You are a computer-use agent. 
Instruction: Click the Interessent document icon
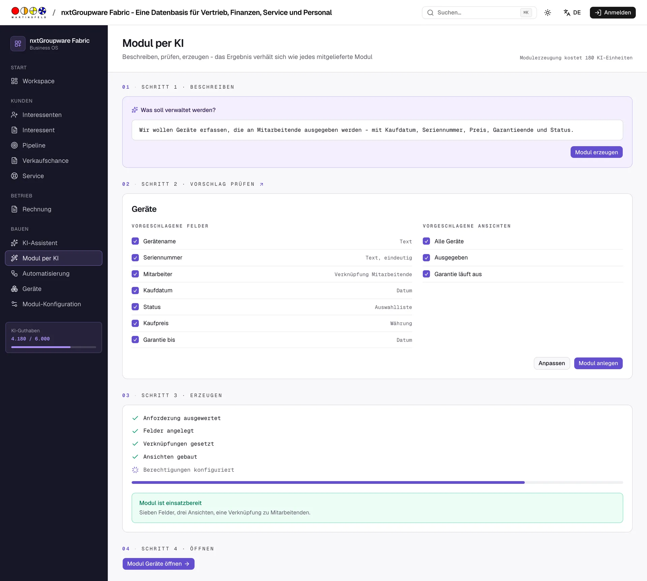(14, 130)
